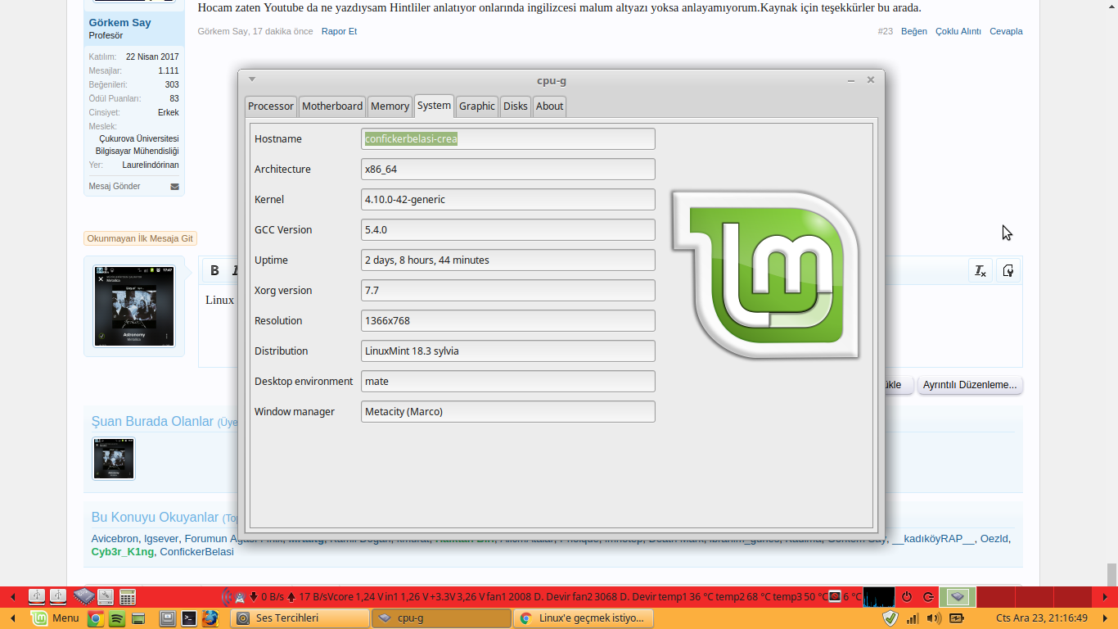Open the shield update manager tray icon

tap(891, 618)
